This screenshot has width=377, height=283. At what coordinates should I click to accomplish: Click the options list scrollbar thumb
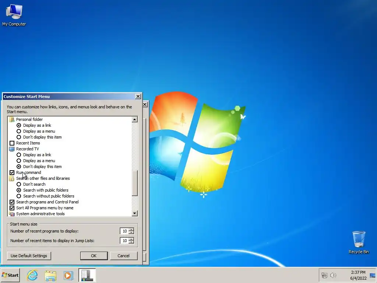135,183
